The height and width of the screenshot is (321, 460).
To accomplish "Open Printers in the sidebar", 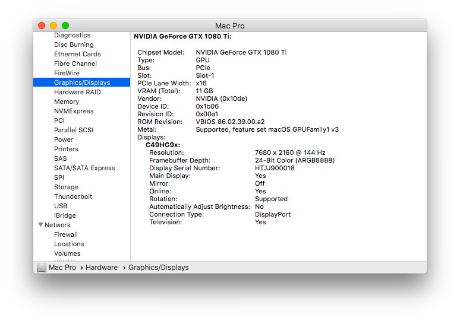I will 66,149.
